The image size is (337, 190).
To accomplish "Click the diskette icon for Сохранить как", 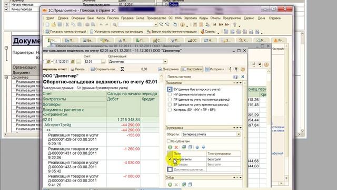I will click(93, 69).
